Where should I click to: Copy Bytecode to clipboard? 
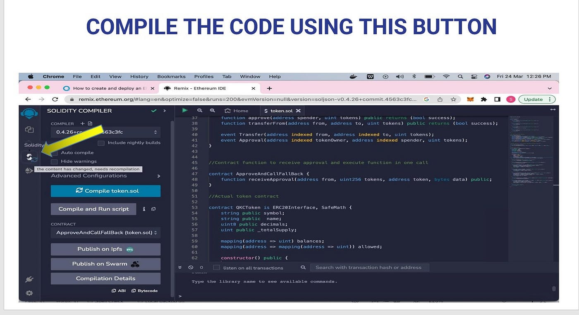pyautogui.click(x=144, y=291)
